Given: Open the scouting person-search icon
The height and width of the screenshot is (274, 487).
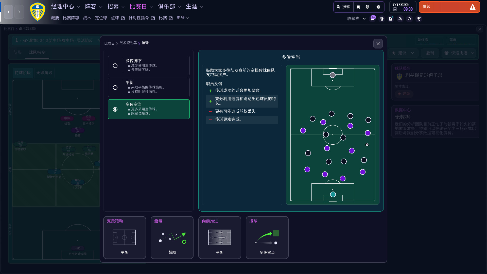Looking at the screenshot, I should [x=400, y=19].
